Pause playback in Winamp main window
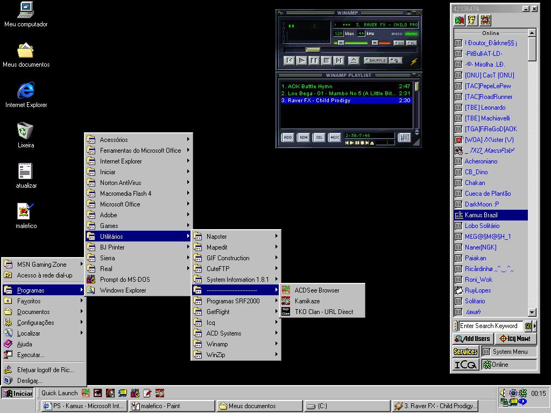551x413 pixels. tap(314, 61)
